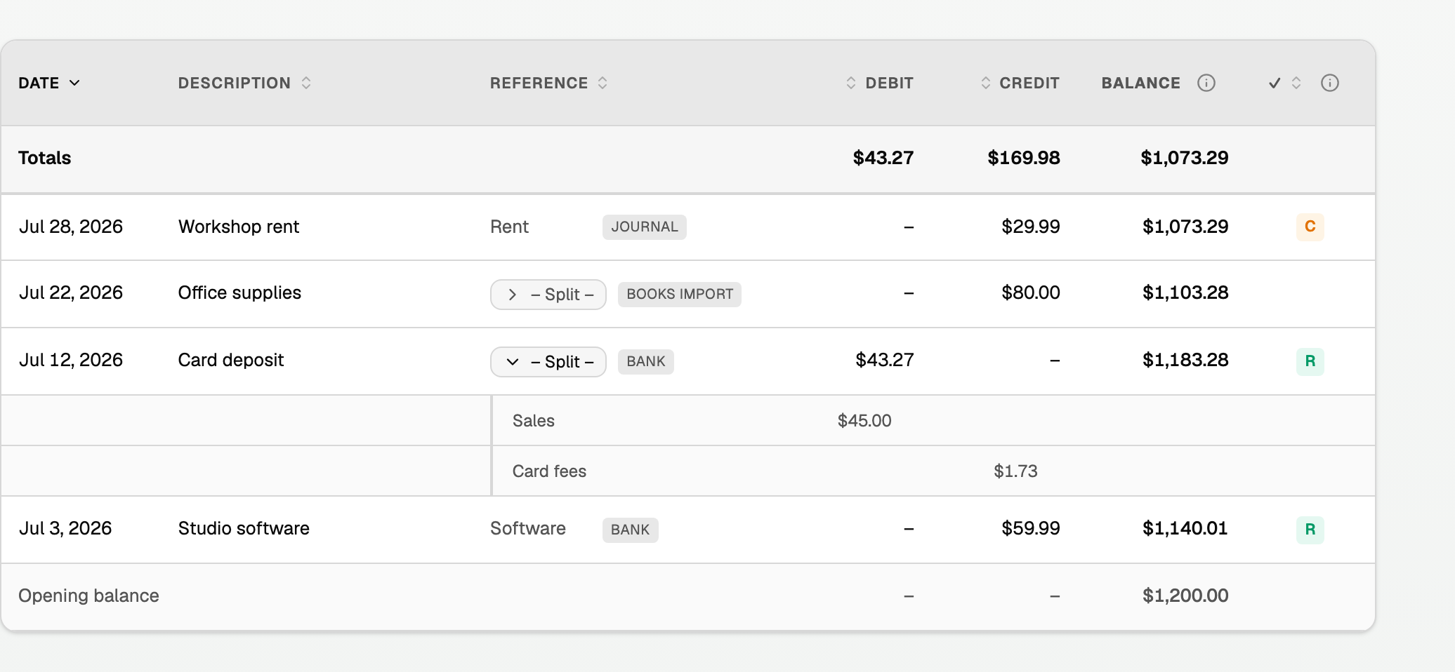
Task: Click the $1,183.28 balance
Action: pyautogui.click(x=1185, y=360)
